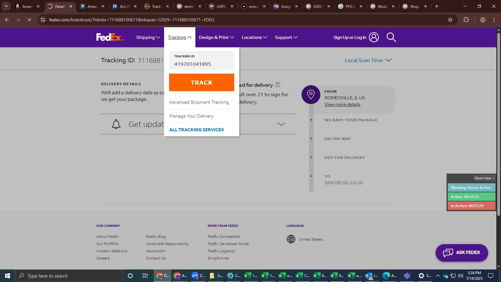Click the Windows taskbar search box
The height and width of the screenshot is (282, 501).
(x=69, y=276)
